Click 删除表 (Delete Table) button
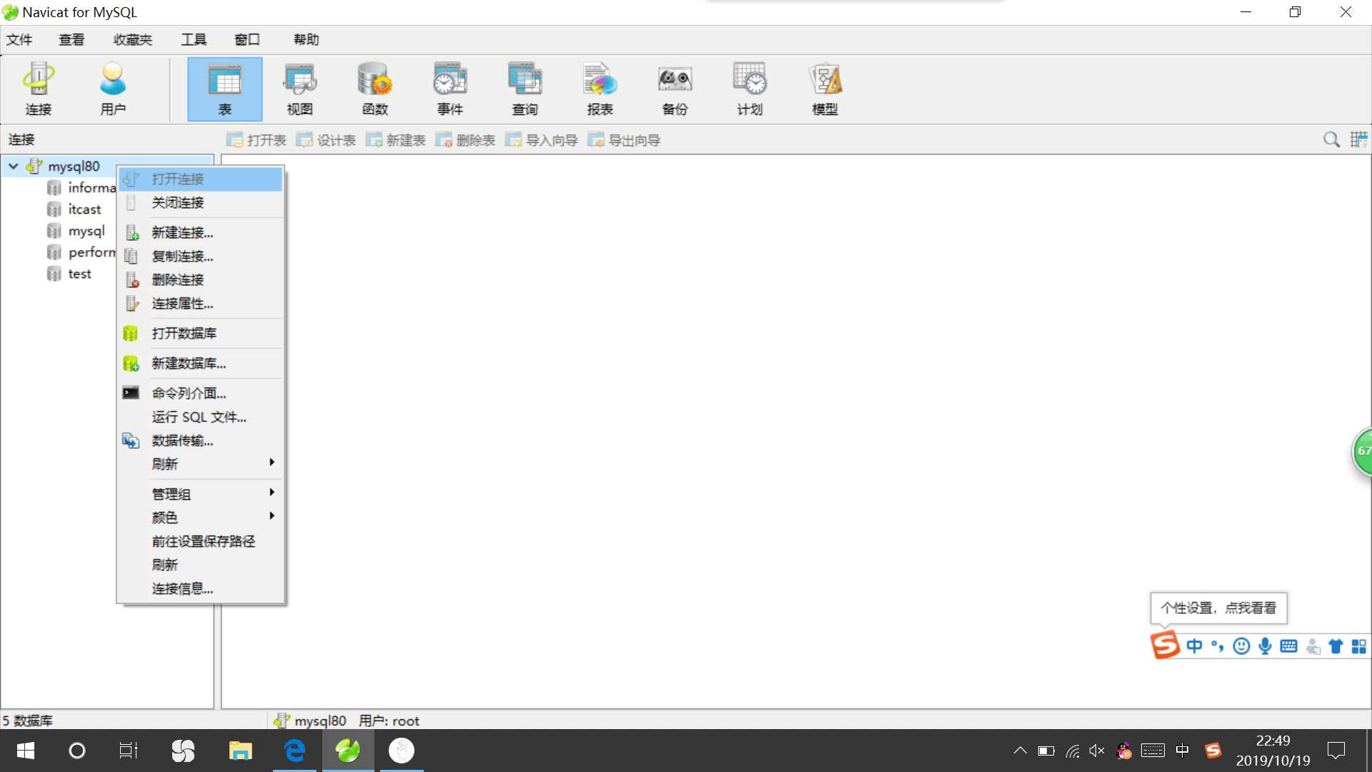 [465, 140]
